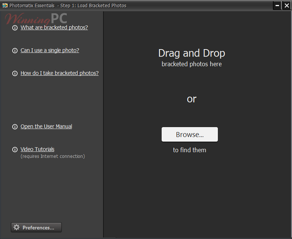
Task: Open the 'What are bracketed photos?' help link
Action: 54,27
